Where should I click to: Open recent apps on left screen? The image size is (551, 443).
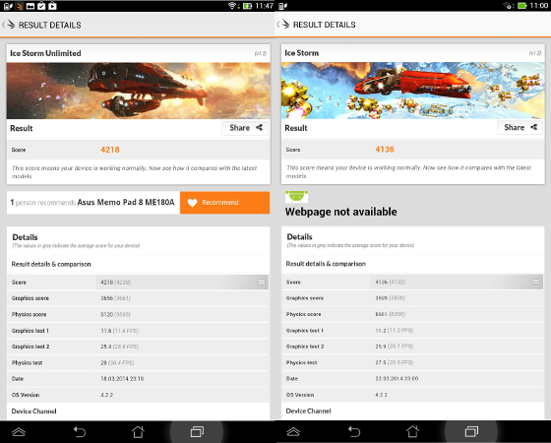point(197,431)
